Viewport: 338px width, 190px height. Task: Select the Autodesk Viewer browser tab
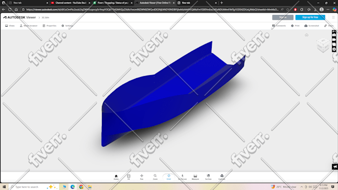[x=155, y=3]
